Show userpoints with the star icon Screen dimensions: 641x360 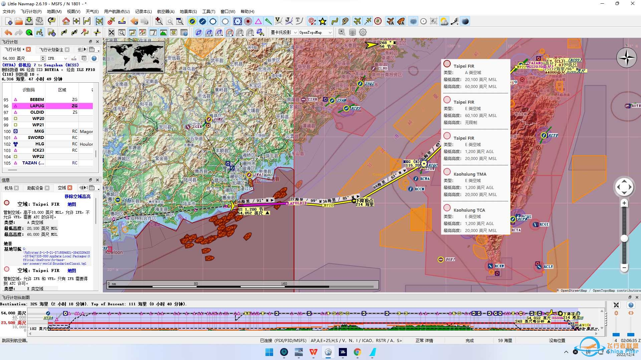coord(323,21)
